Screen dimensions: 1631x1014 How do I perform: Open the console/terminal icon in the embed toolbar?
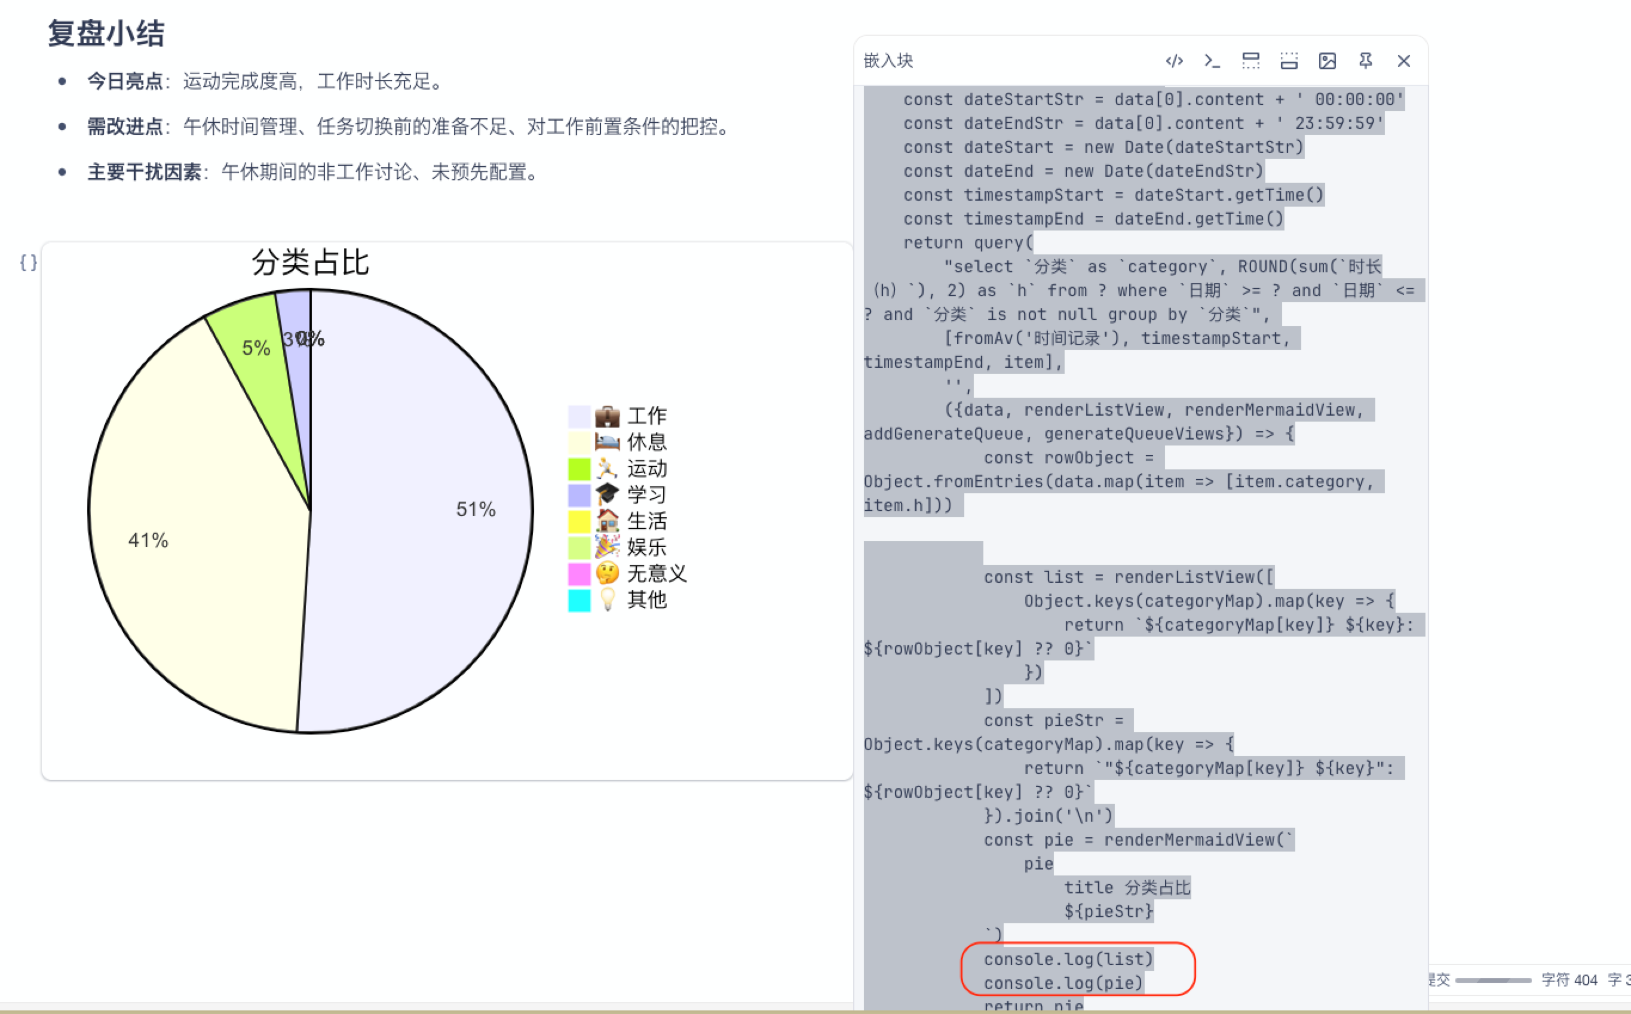click(1212, 60)
